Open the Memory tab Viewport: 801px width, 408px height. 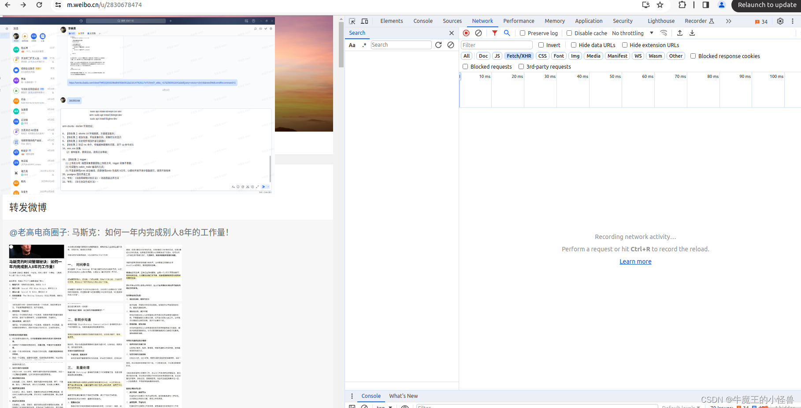pos(555,21)
